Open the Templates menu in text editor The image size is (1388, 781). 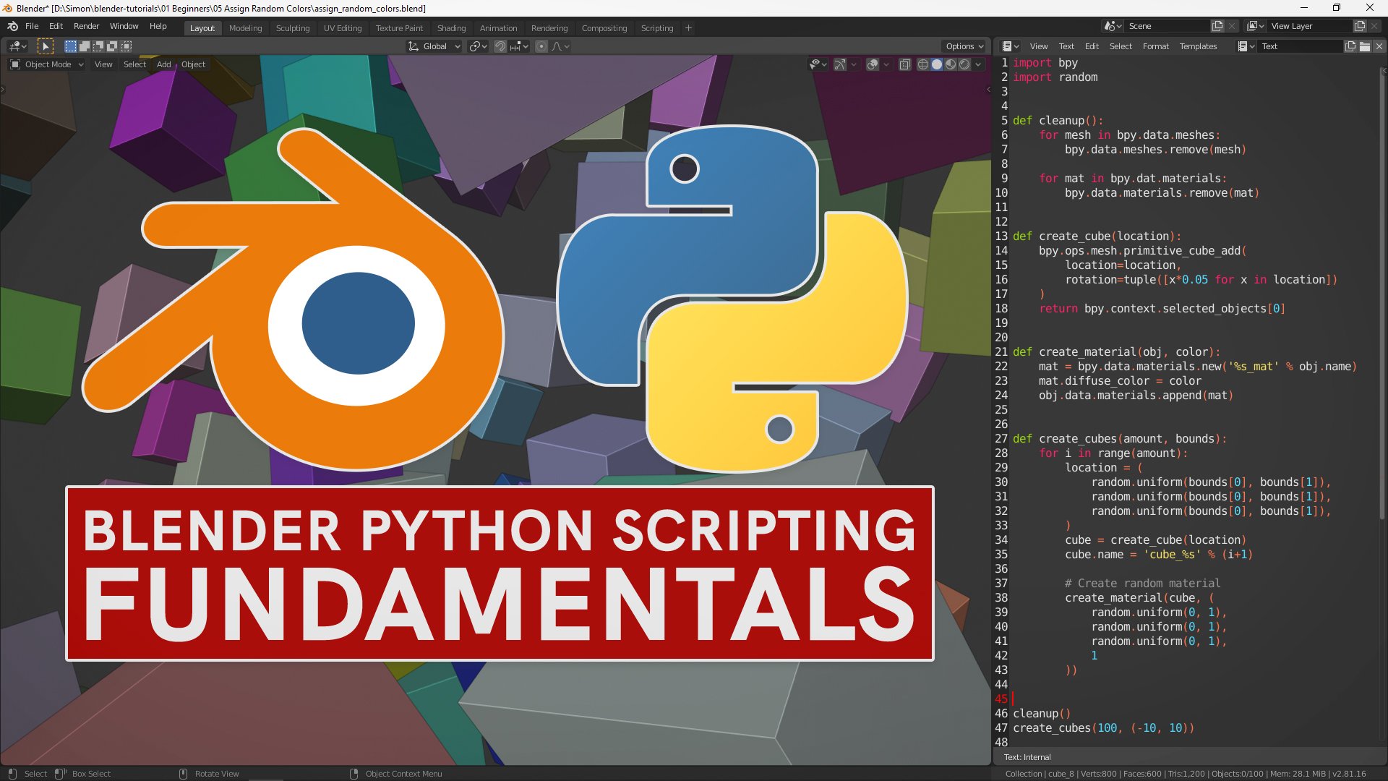tap(1198, 46)
